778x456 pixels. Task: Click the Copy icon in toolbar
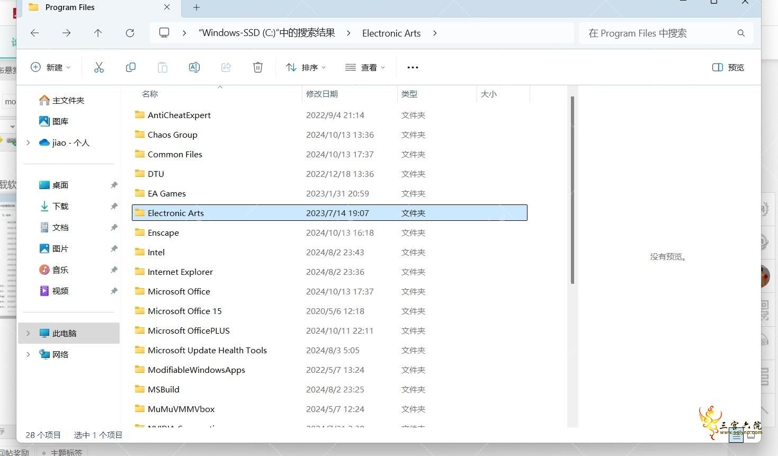(x=131, y=67)
